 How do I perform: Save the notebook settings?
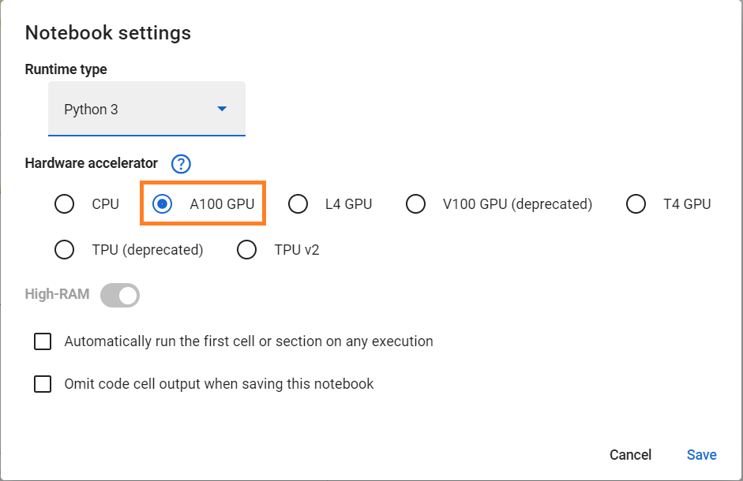tap(701, 455)
